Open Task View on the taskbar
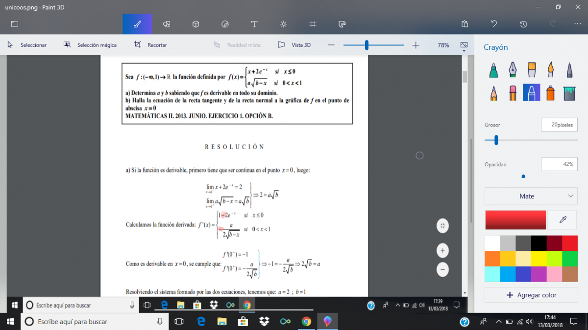The width and height of the screenshot is (588, 330). 179,321
